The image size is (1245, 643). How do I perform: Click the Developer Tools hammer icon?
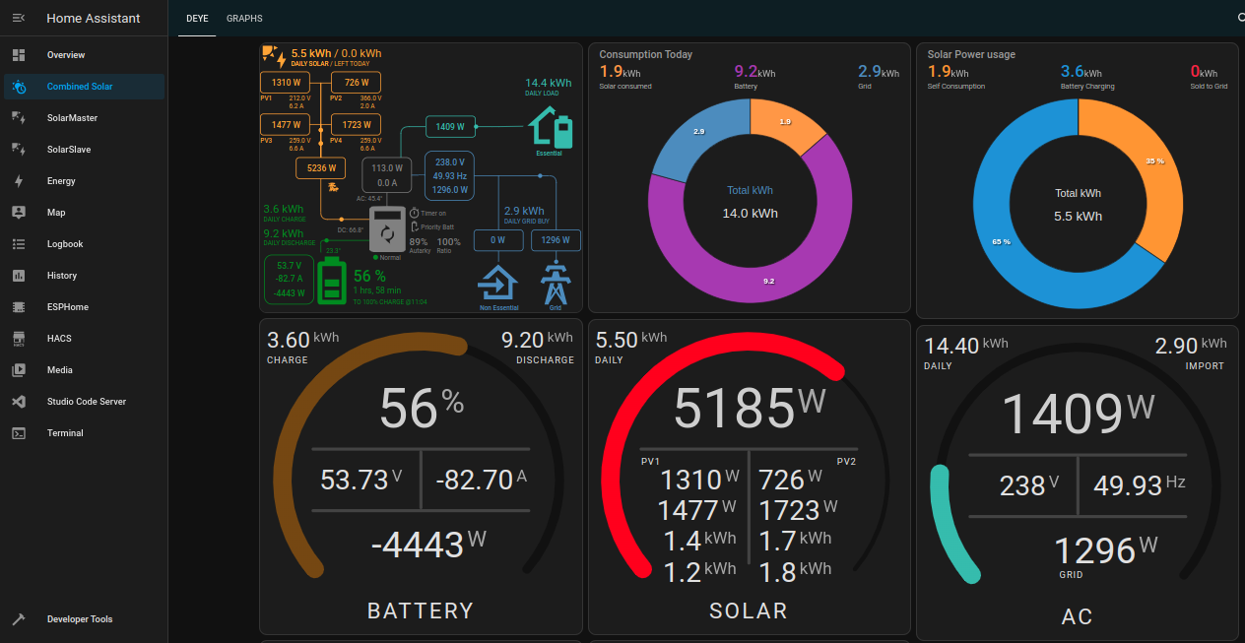point(18,619)
